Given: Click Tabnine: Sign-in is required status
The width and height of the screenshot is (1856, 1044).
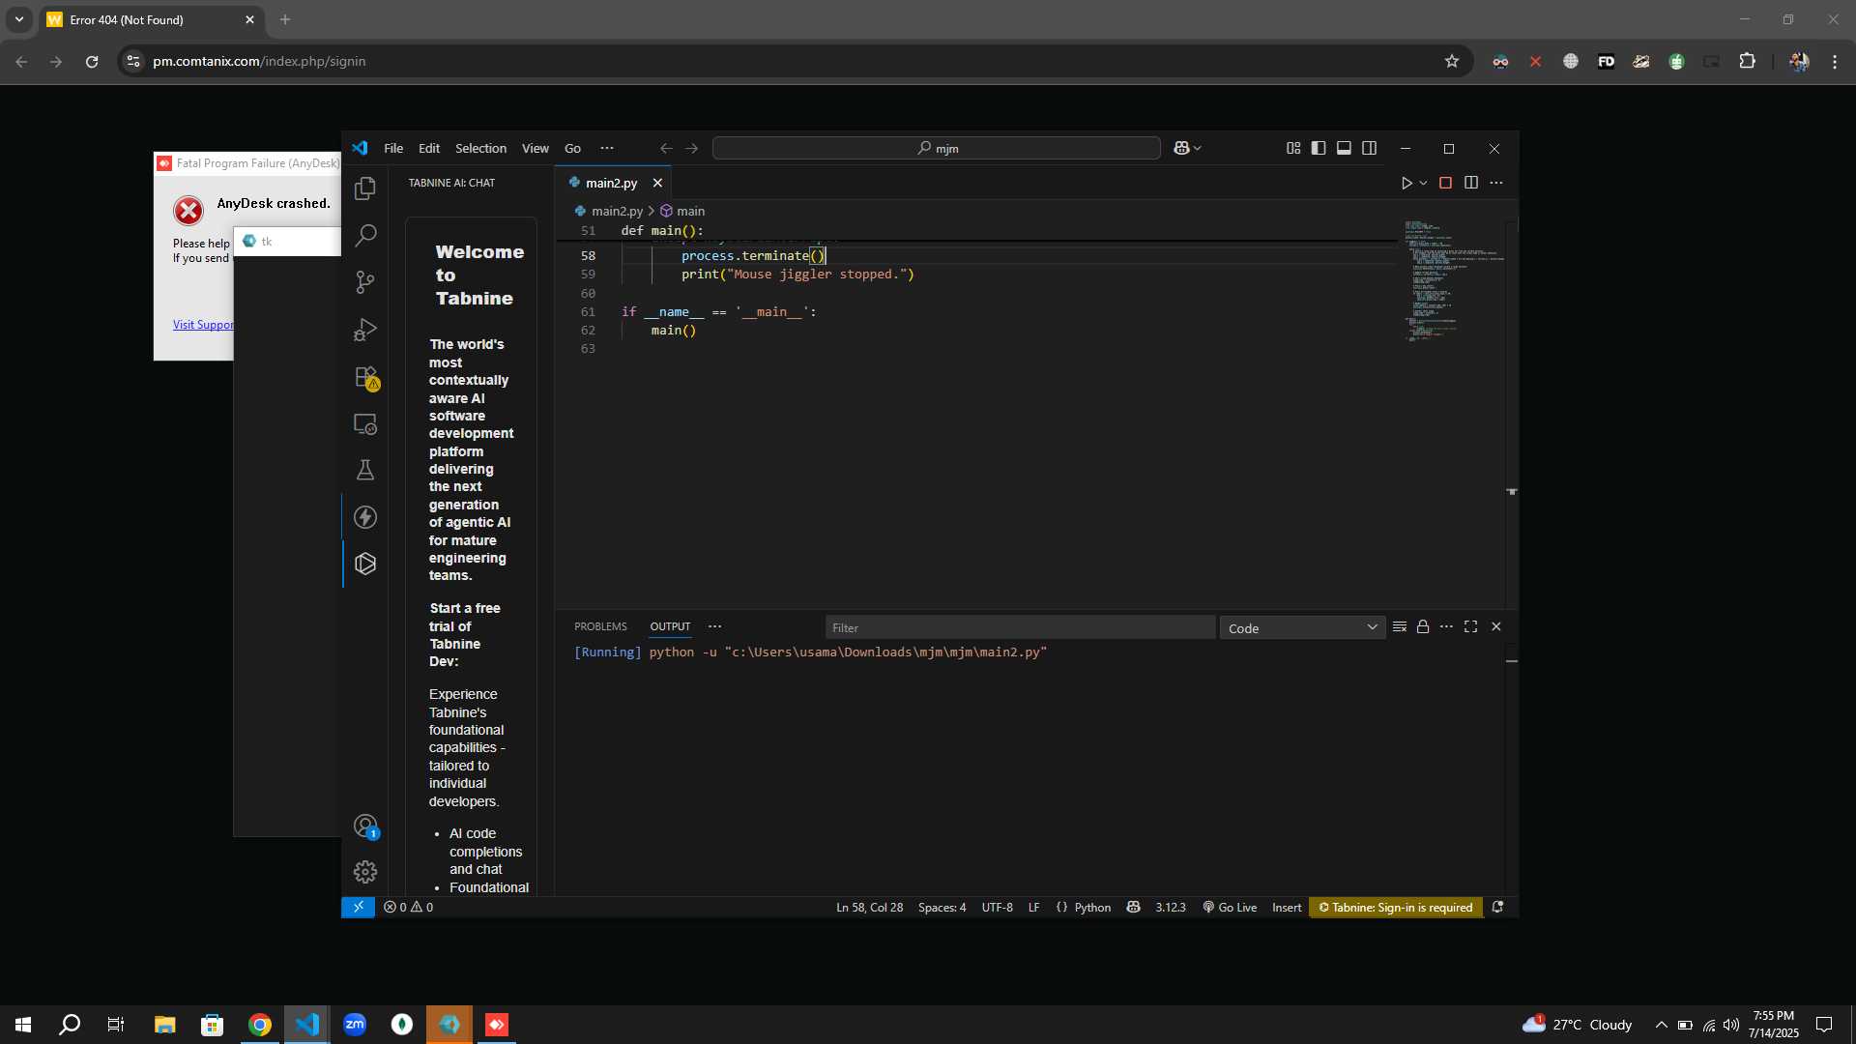Looking at the screenshot, I should tap(1395, 907).
